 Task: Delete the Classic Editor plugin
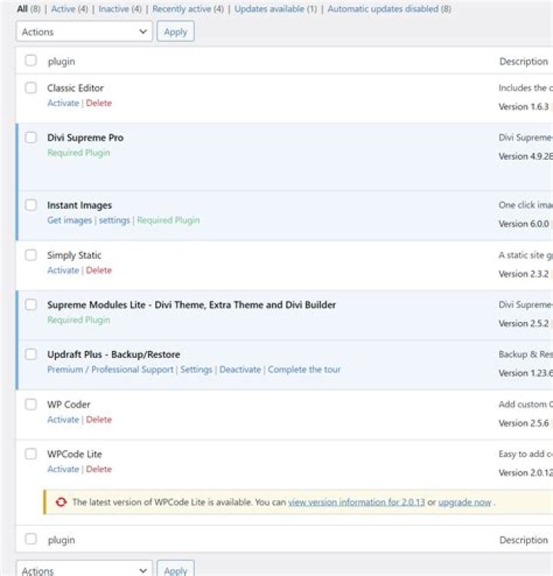coord(99,103)
